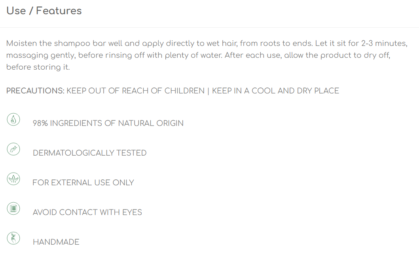
Task: Click the square icon beside Avoid Contact With Eyes
Action: [13, 209]
